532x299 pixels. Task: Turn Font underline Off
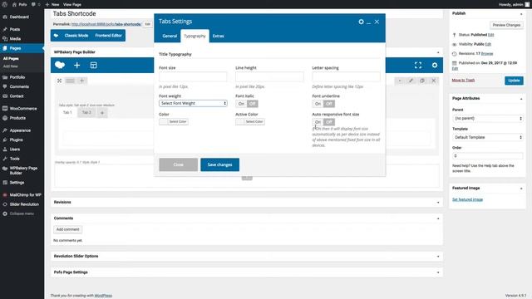(329, 104)
